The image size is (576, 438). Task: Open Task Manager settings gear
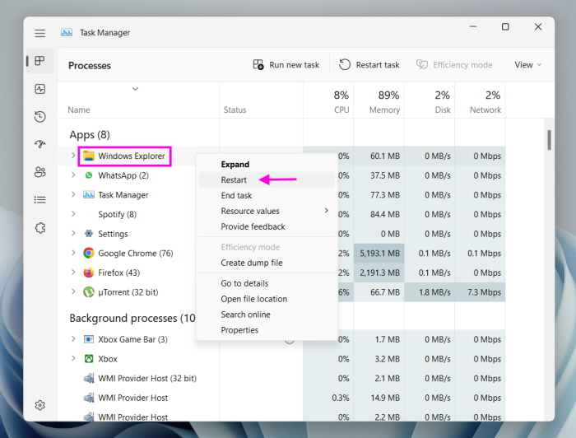click(39, 405)
